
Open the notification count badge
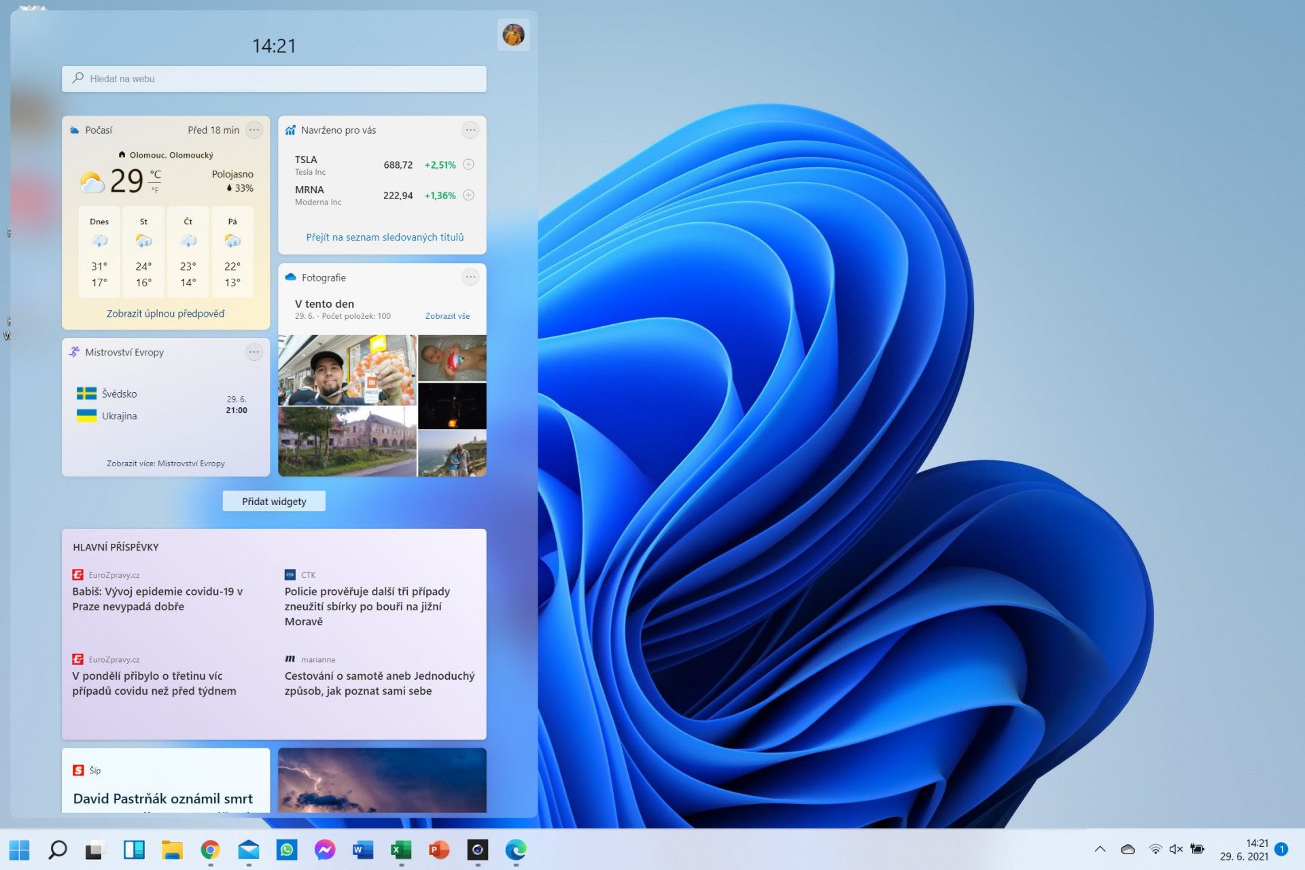coord(1281,849)
